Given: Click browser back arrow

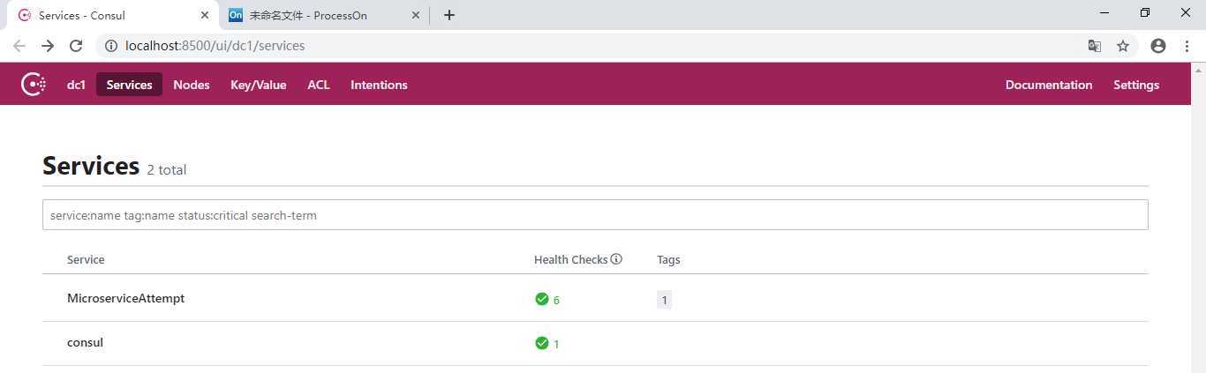Looking at the screenshot, I should [x=19, y=46].
